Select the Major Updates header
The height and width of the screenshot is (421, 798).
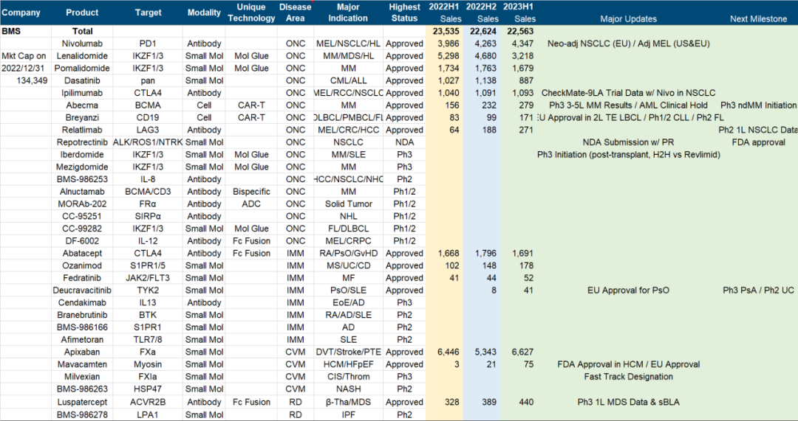click(629, 18)
